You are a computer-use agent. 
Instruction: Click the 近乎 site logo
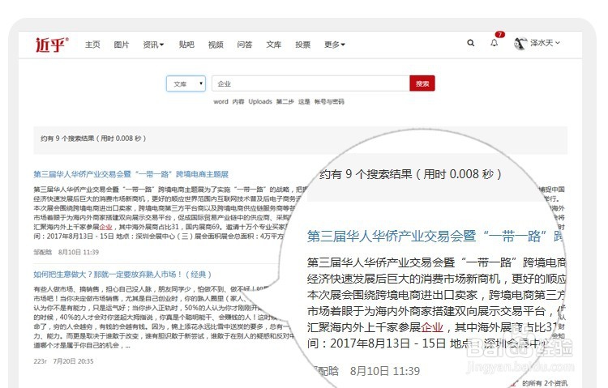coord(52,45)
